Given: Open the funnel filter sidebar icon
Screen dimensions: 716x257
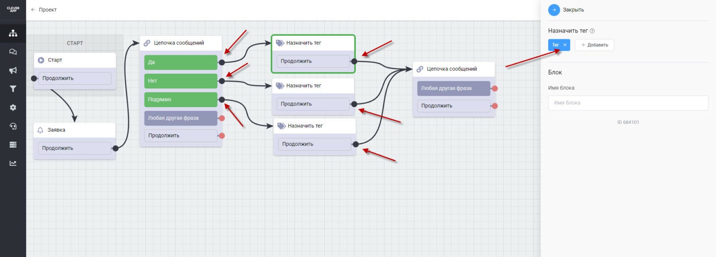Looking at the screenshot, I should [x=13, y=89].
